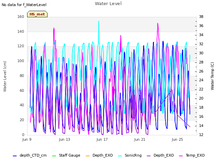Viewport: 217px width, 162px height.
Task: Click the 30 right-axis temperature label
Action: 201,53
